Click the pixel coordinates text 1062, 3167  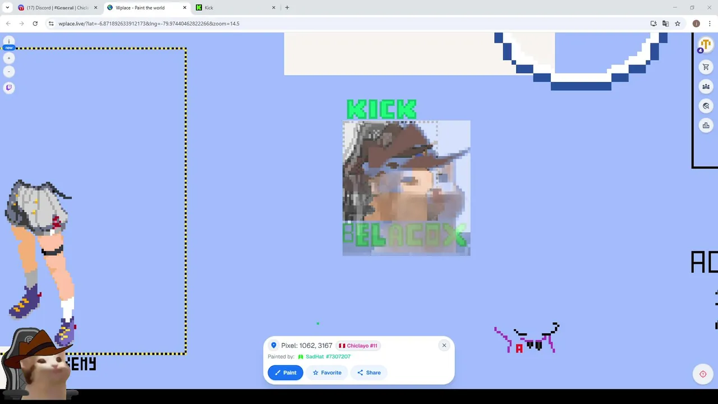click(x=316, y=346)
